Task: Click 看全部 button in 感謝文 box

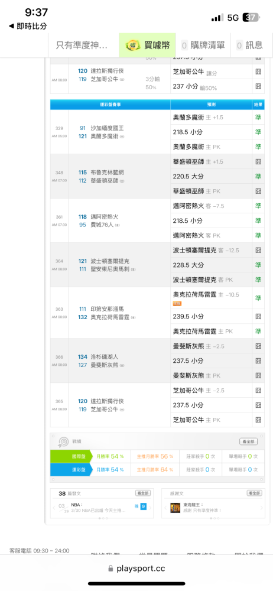Action: [x=254, y=493]
